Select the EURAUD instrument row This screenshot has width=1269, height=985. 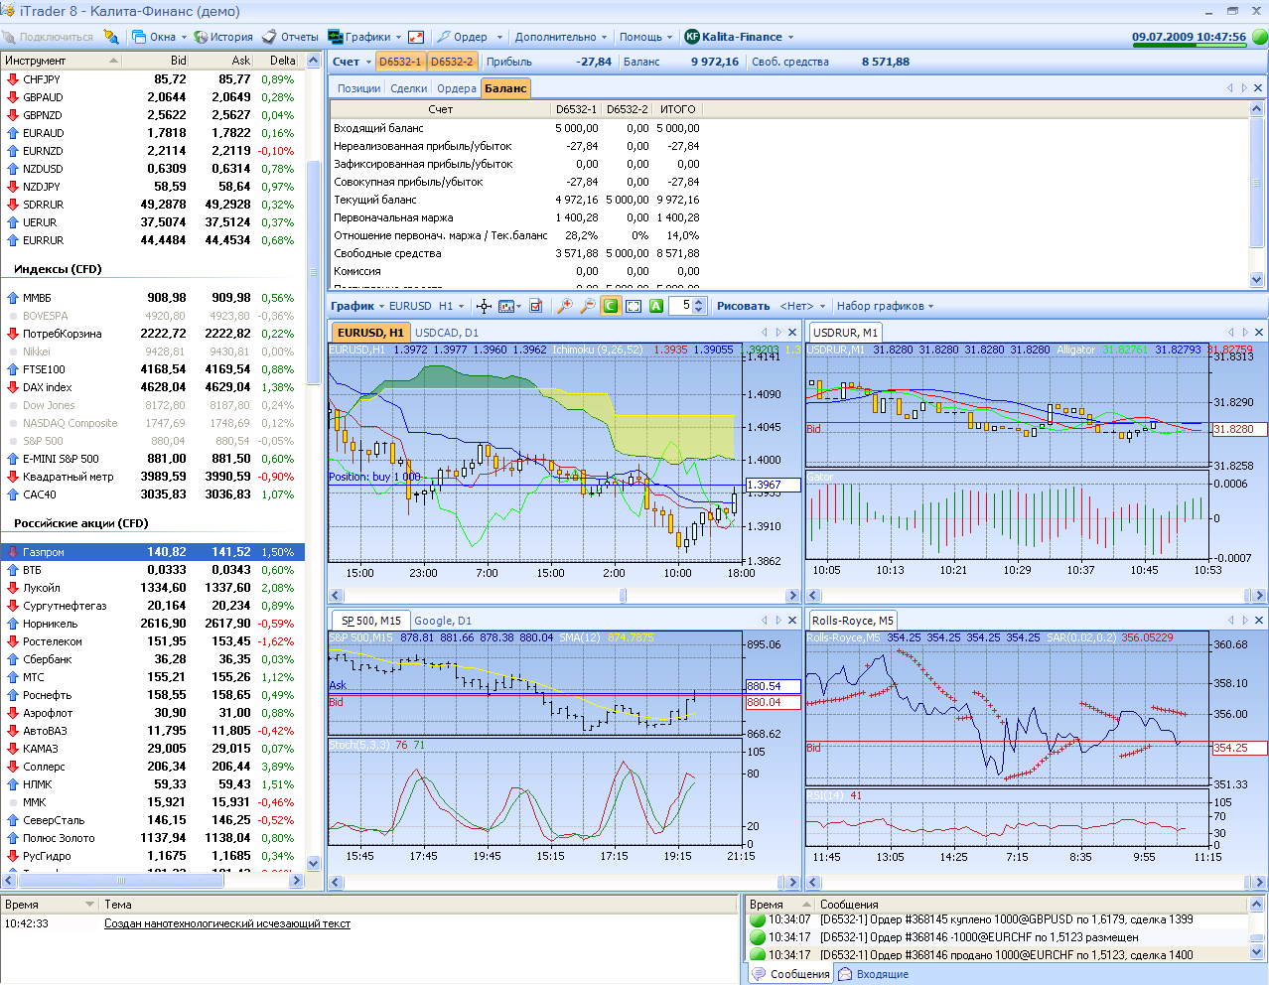click(152, 133)
